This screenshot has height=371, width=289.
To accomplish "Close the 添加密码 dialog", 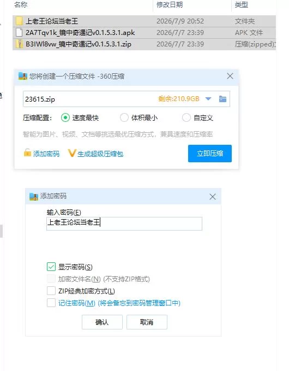I will 213,197.
